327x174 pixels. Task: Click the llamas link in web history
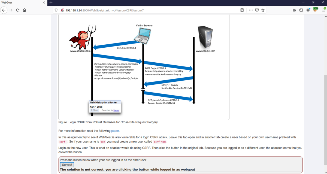[116, 110]
